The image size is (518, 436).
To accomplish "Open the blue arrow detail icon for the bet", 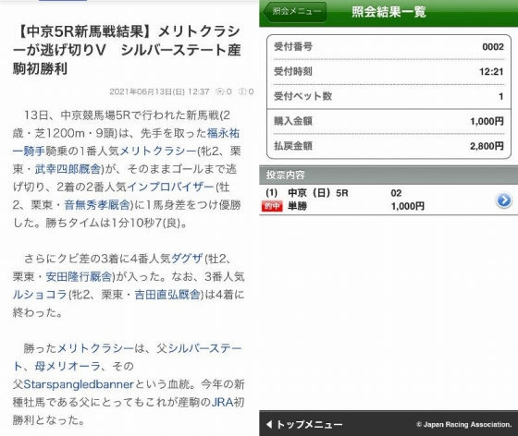I will click(x=504, y=200).
